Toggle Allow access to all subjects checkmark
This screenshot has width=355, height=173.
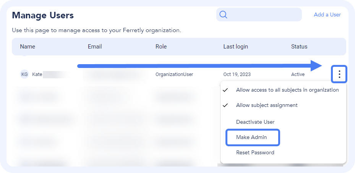pos(225,90)
